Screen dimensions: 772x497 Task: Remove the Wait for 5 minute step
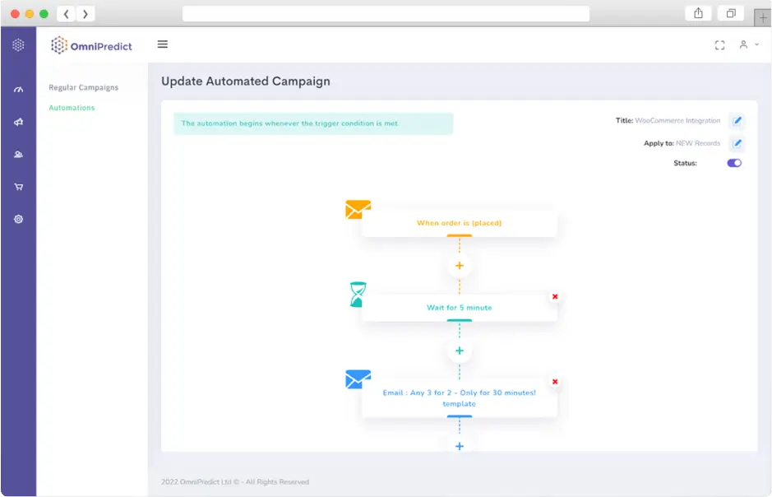pyautogui.click(x=555, y=296)
